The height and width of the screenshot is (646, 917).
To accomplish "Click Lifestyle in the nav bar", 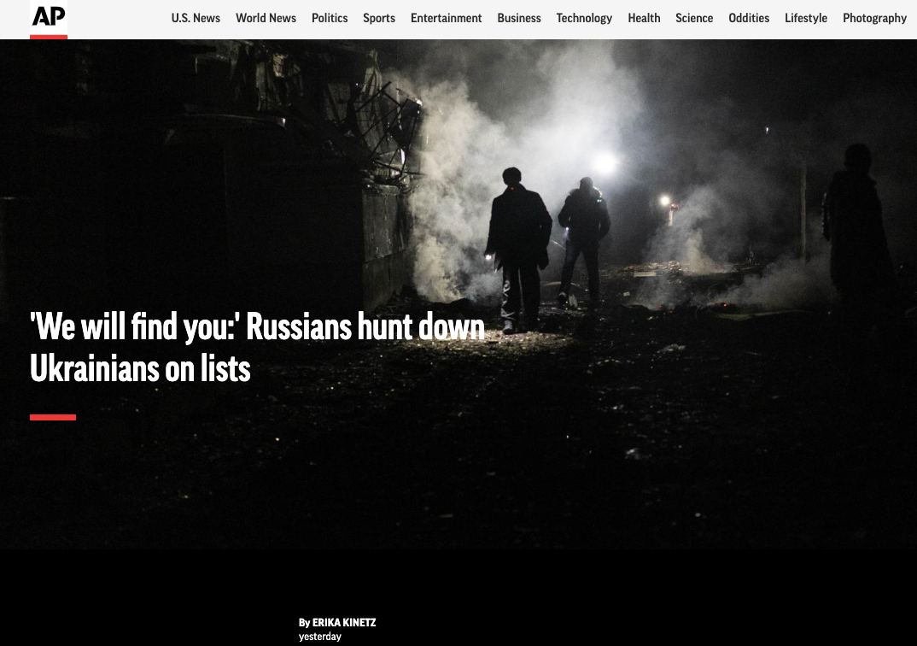I will (806, 18).
